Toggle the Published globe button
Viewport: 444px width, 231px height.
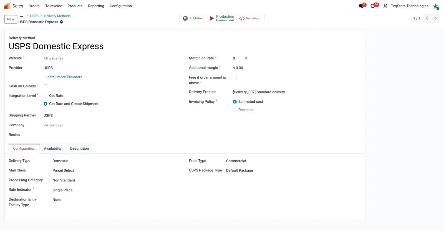coord(193,18)
